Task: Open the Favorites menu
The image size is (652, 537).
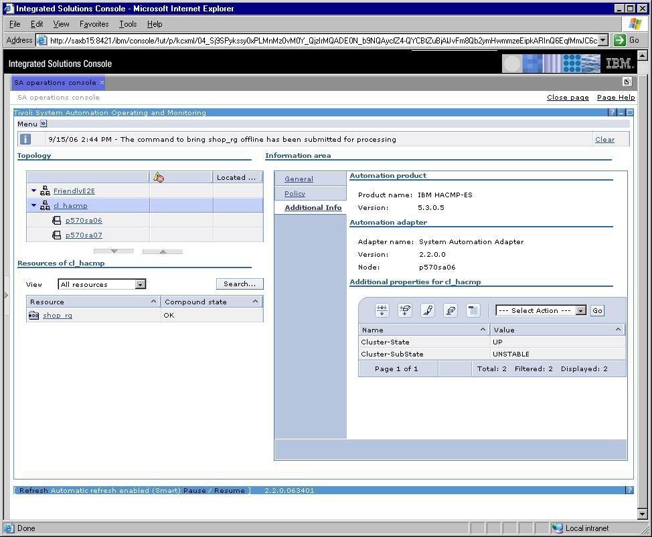Action: click(x=94, y=24)
